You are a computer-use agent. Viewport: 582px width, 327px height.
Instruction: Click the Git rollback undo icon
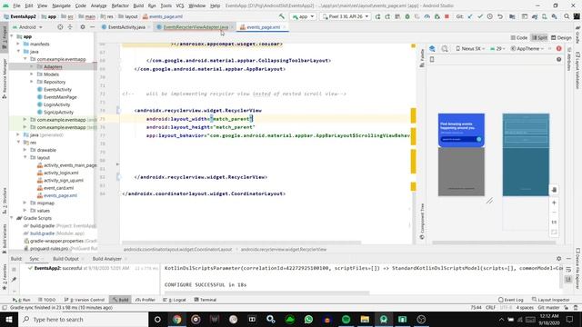(500, 16)
